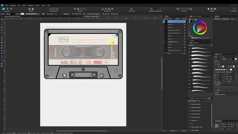Open the Füllung color swatch

tap(13, 14)
